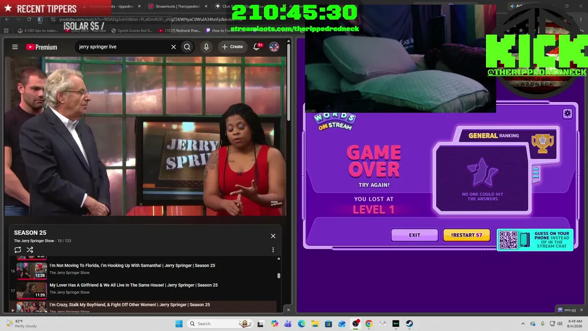Open Microsoft Teams on the taskbar
This screenshot has width=588, height=331.
pyautogui.click(x=288, y=324)
